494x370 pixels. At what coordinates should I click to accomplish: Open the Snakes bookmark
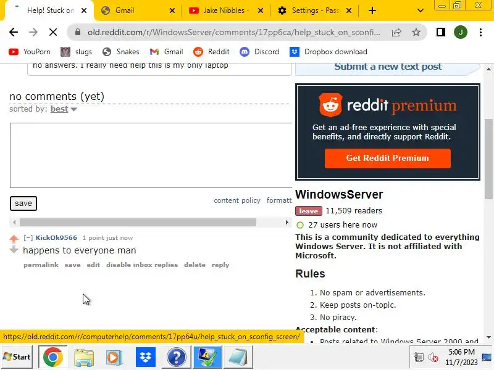pyautogui.click(x=121, y=52)
